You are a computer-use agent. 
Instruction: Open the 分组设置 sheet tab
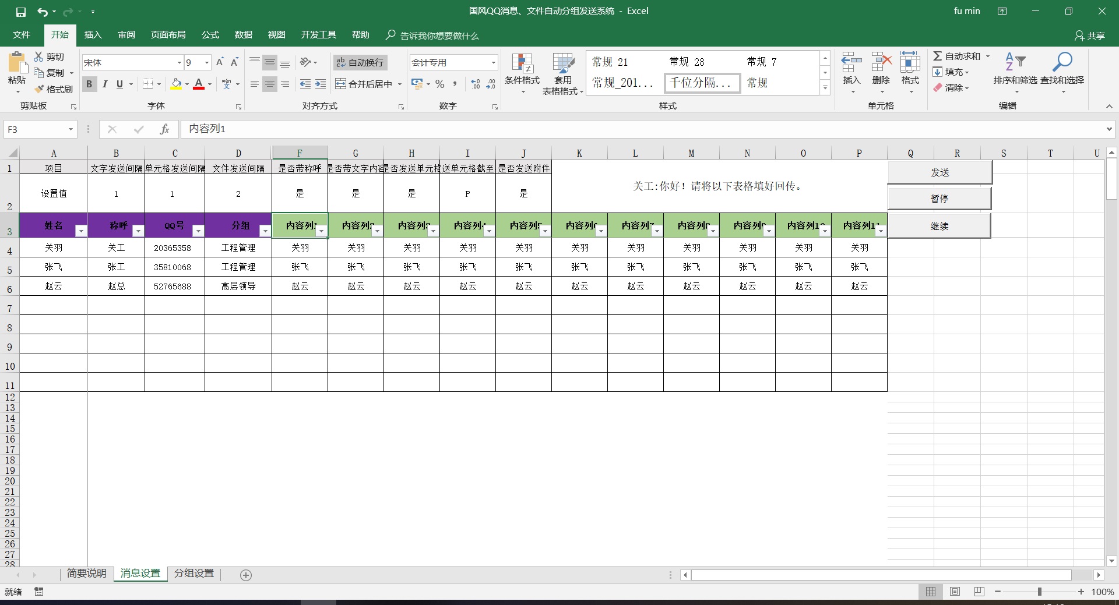194,574
